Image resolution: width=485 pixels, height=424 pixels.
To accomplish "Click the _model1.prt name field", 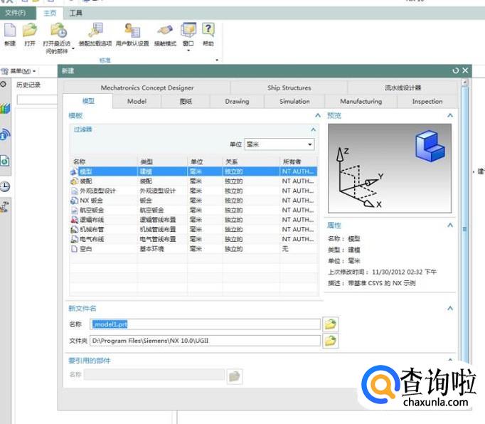I will click(205, 324).
